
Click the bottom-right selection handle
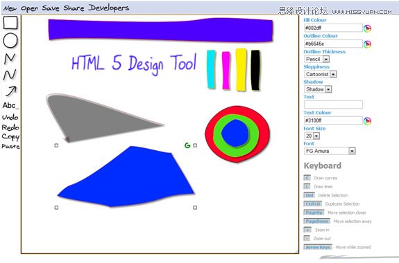[195, 208]
